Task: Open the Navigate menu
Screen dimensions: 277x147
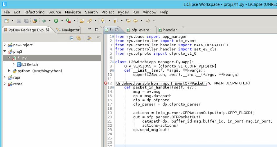Action: [x=73, y=12]
